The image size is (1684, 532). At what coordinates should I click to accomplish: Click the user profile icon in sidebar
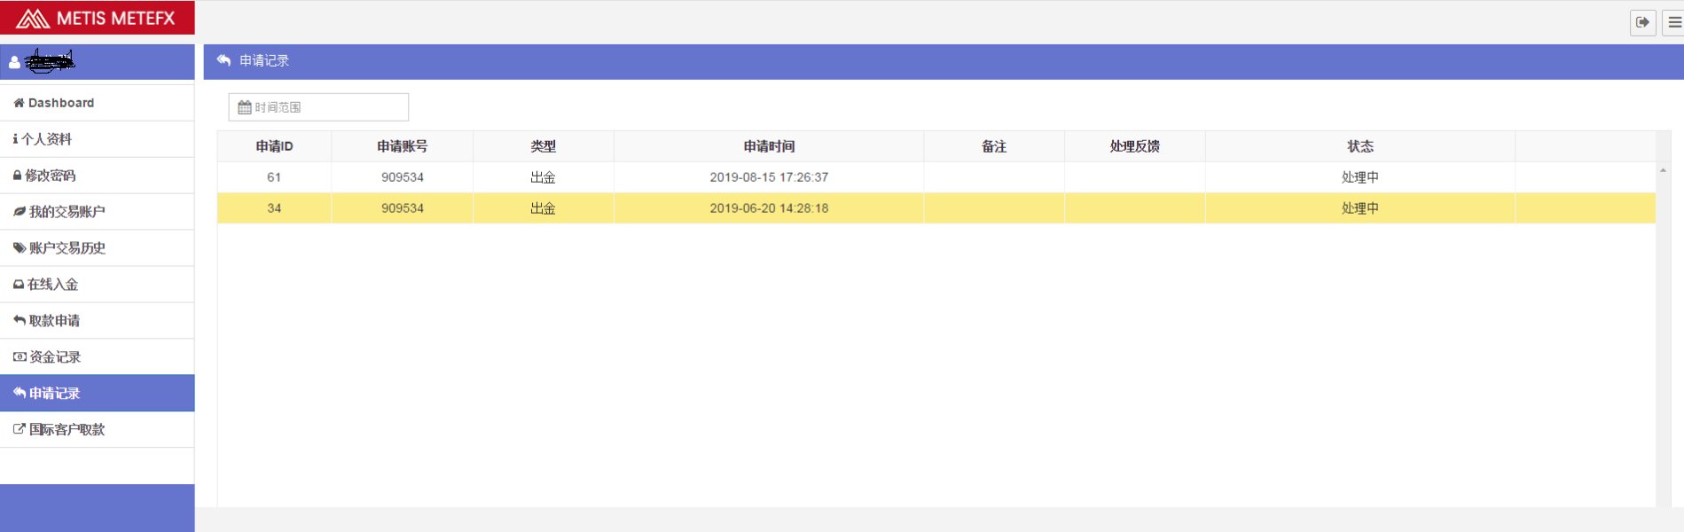pyautogui.click(x=14, y=63)
